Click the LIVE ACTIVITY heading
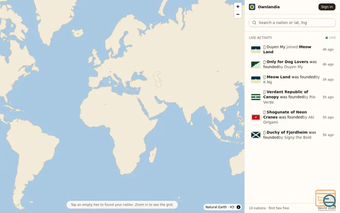This screenshot has width=340, height=213. (260, 38)
